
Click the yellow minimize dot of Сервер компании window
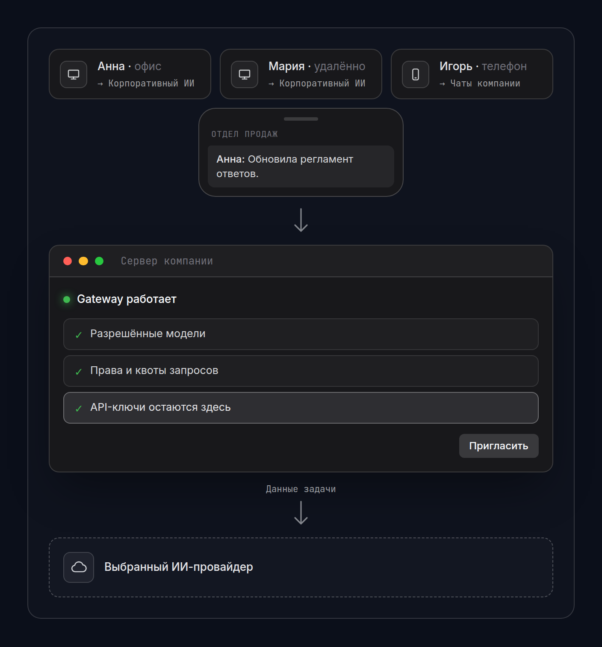pos(83,261)
